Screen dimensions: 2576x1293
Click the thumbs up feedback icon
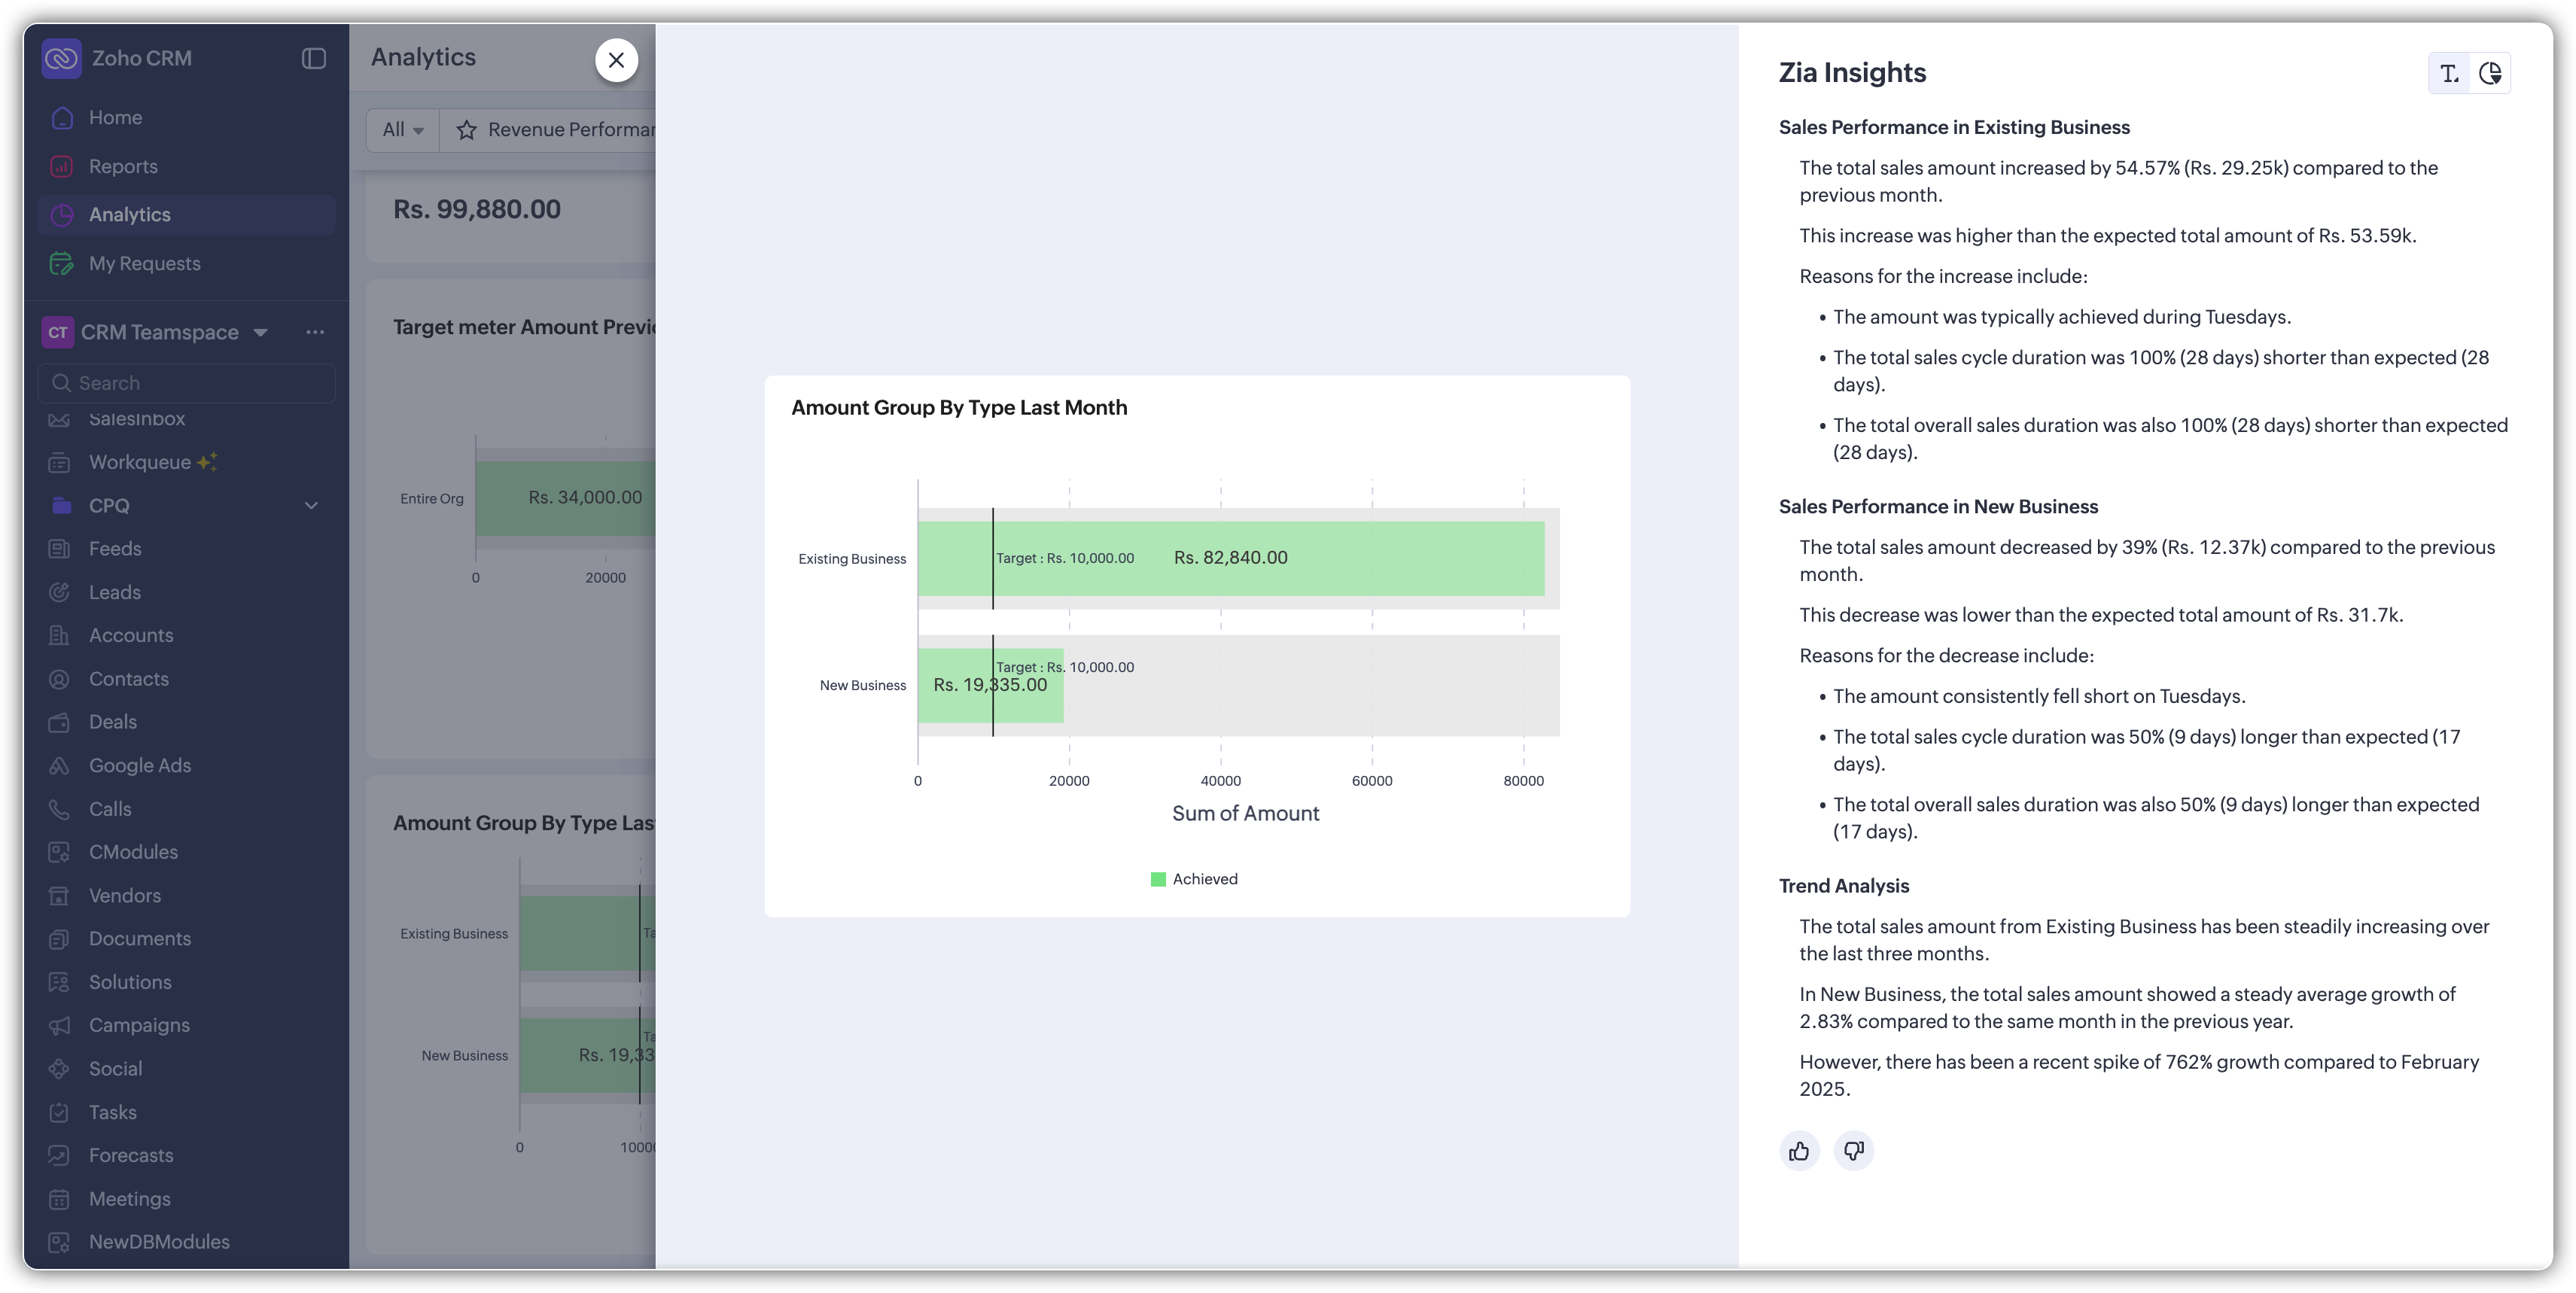point(1799,1151)
